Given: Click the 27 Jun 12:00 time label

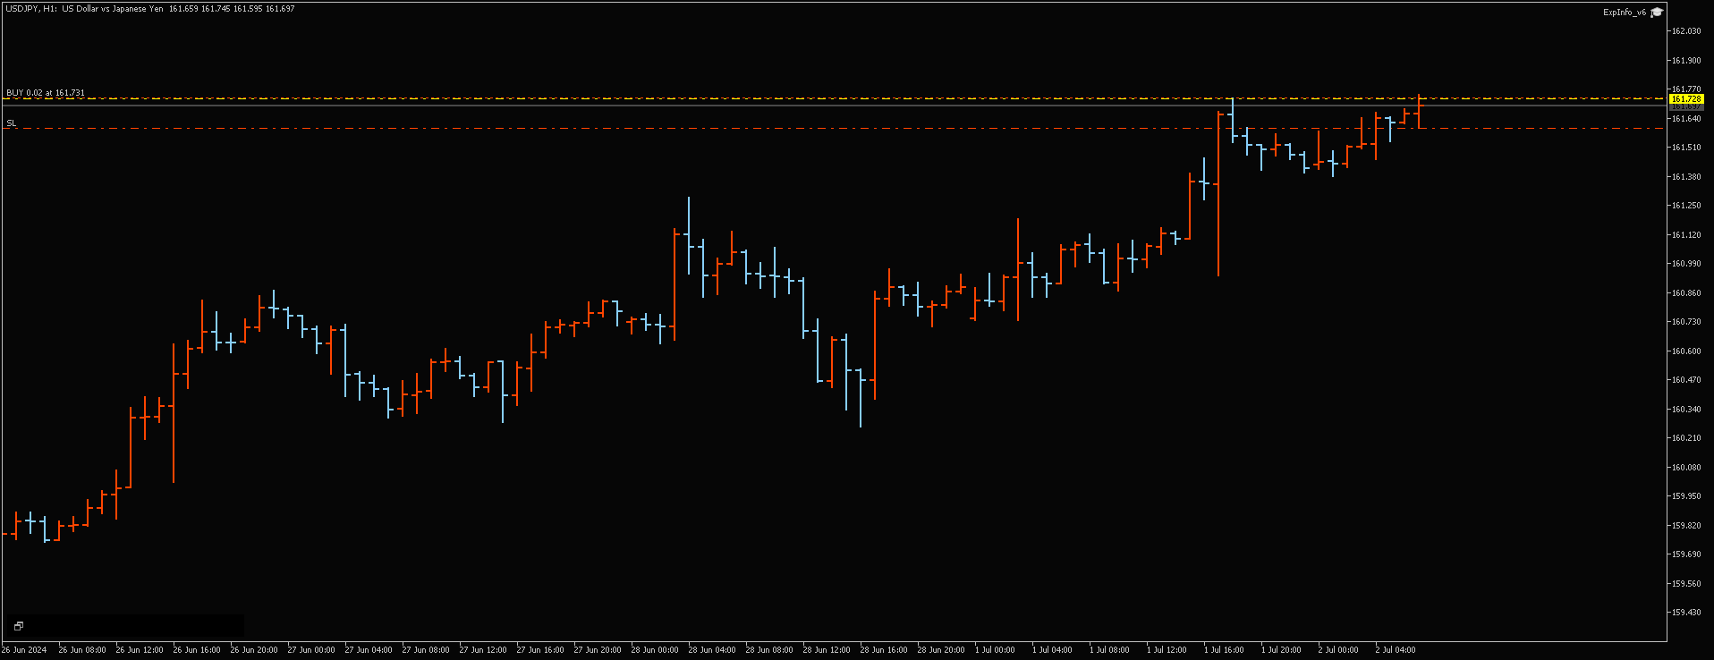Looking at the screenshot, I should (x=483, y=650).
